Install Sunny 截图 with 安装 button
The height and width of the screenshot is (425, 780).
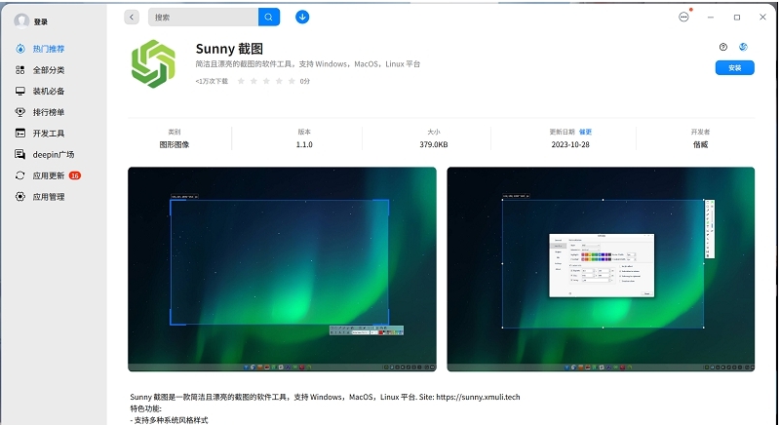click(735, 67)
